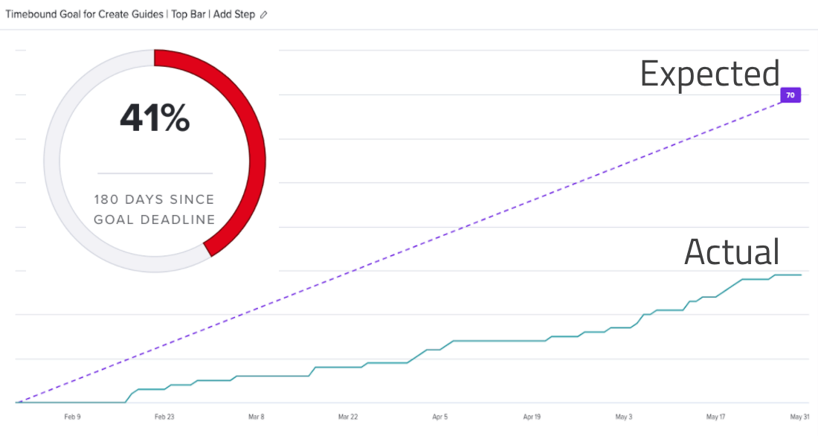
Task: Click the pencil edit icon beside title
Action: click(264, 15)
